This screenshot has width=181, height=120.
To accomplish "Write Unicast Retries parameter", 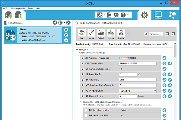I will (170, 96).
